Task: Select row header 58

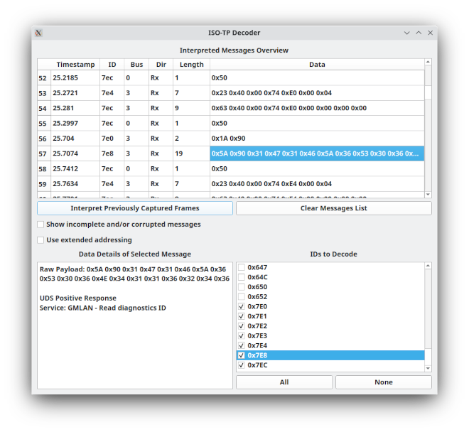Action: click(x=44, y=168)
